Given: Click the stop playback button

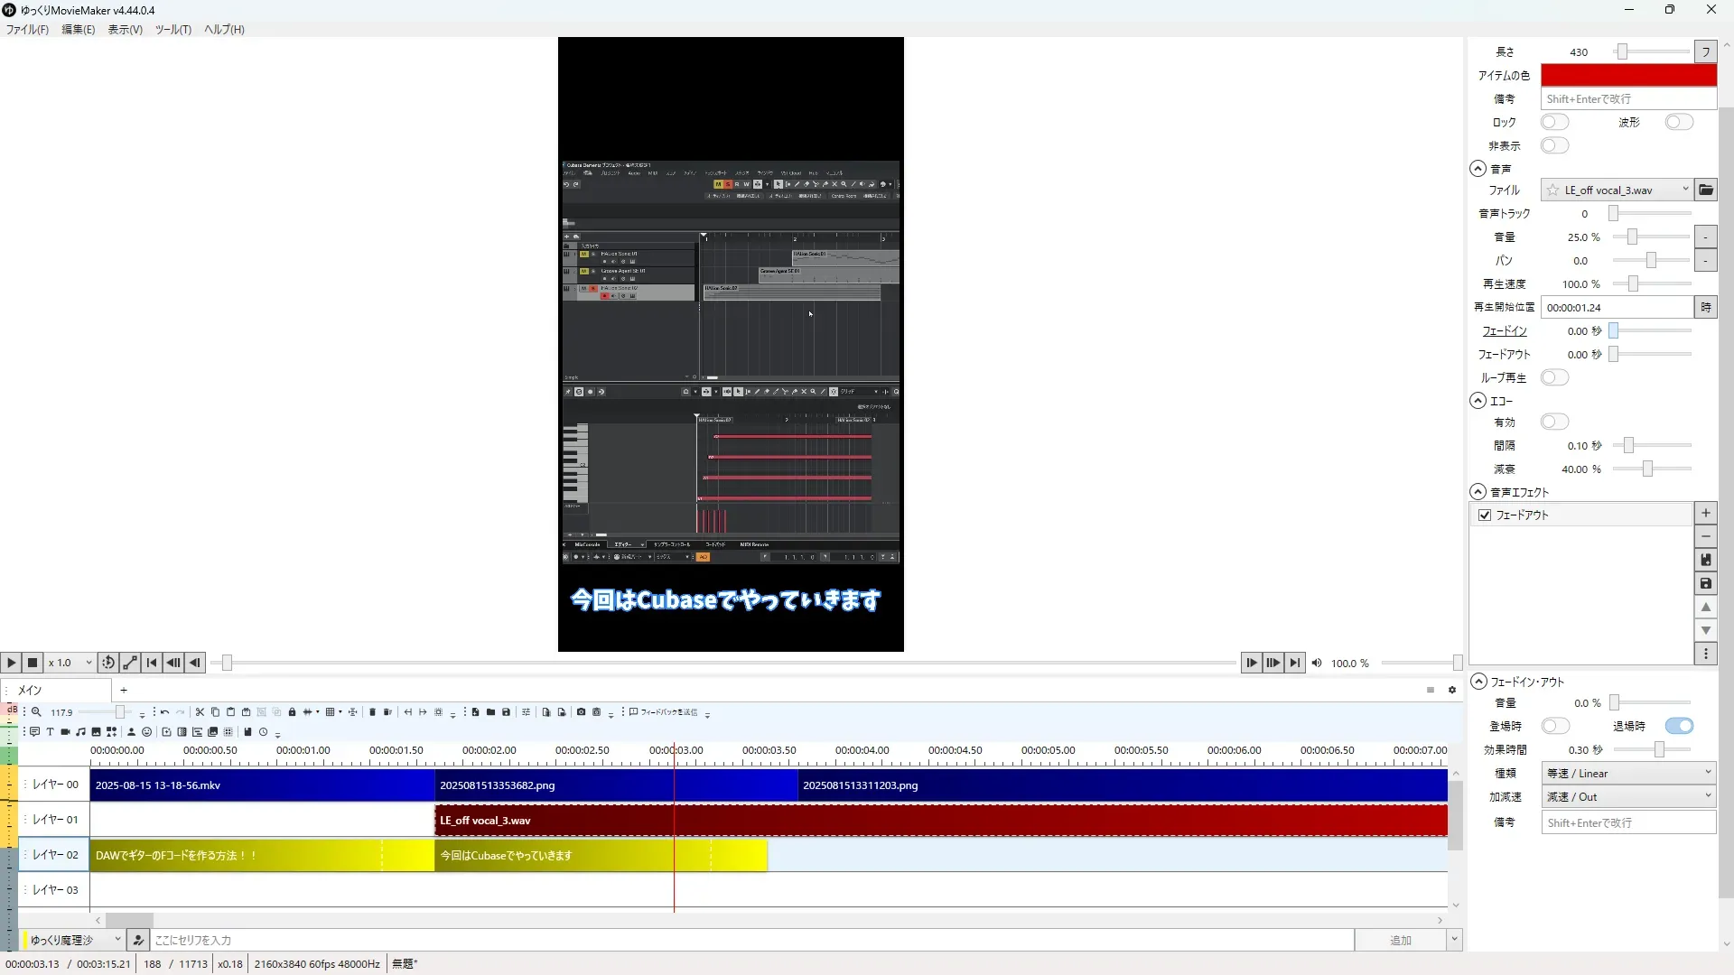Looking at the screenshot, I should pyautogui.click(x=33, y=663).
